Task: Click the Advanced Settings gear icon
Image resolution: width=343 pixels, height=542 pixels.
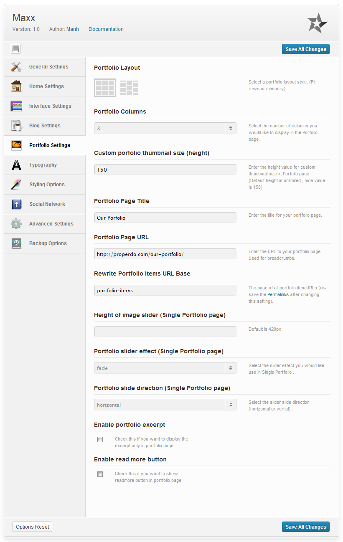Action: tap(16, 224)
